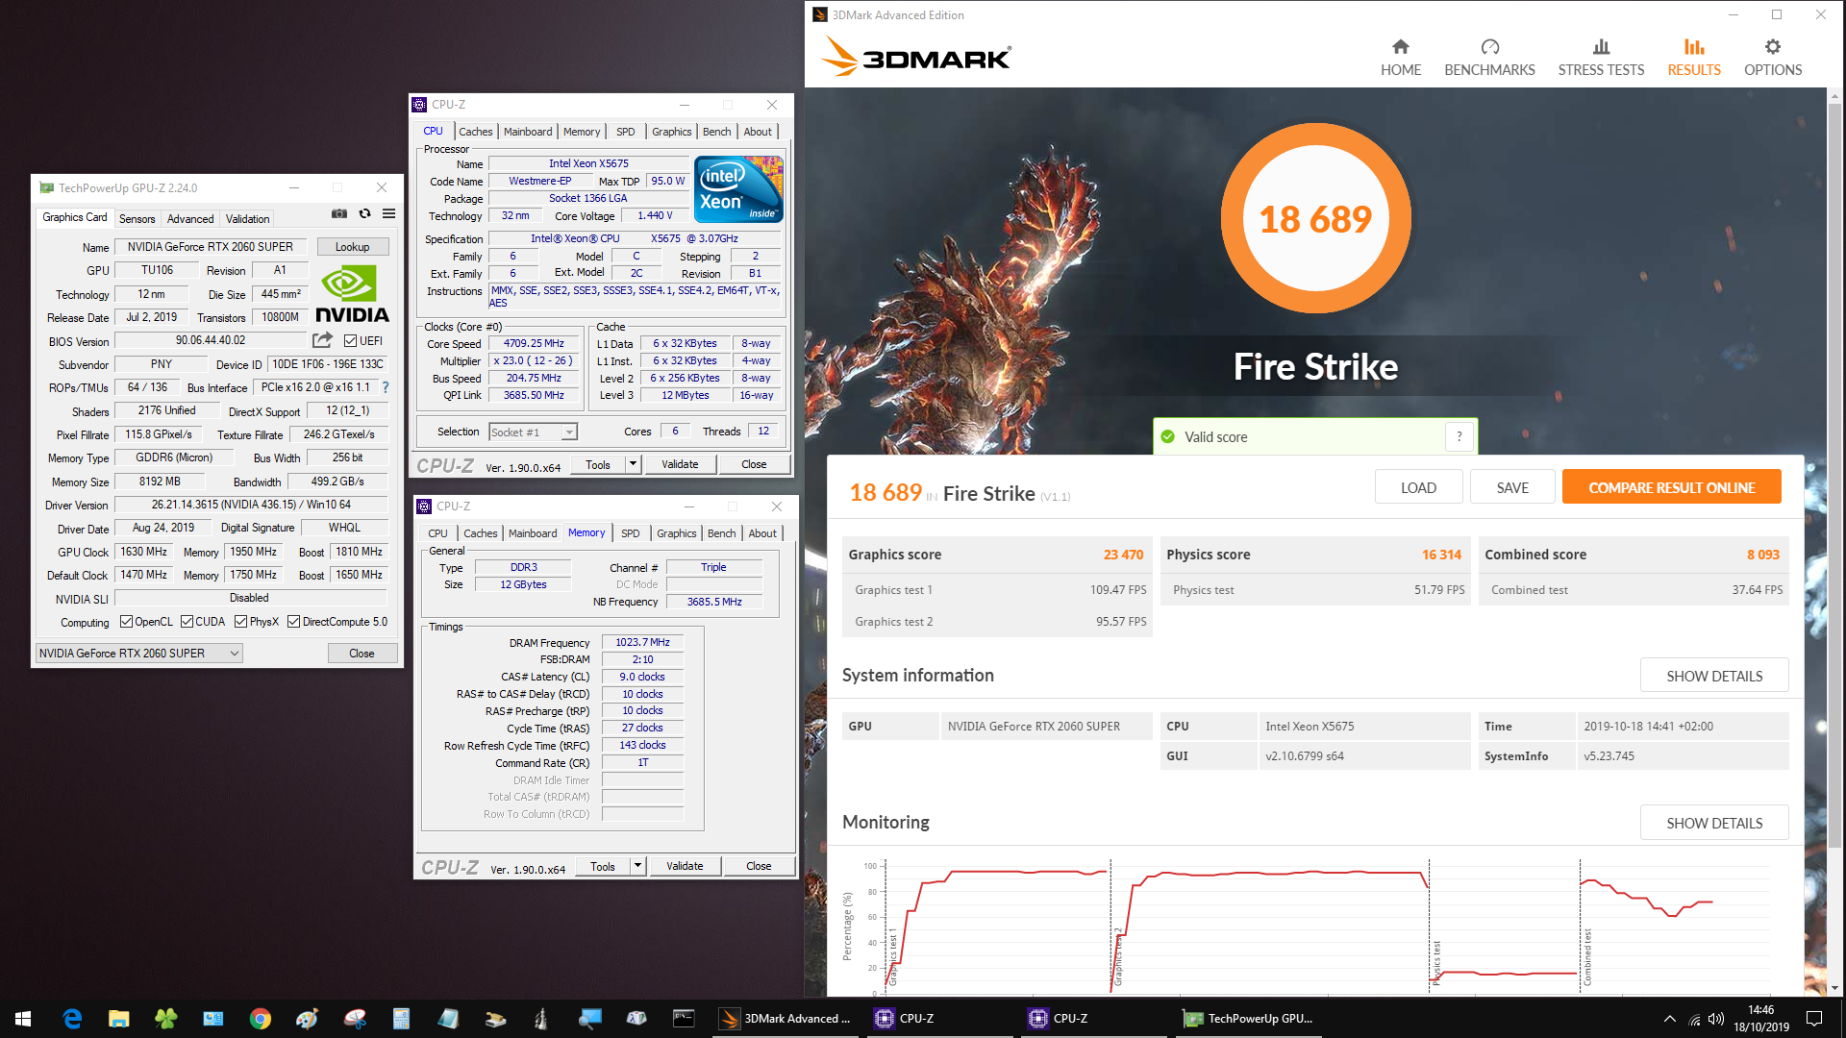Click Close button in GPU-Z window
This screenshot has width=1846, height=1038.
point(362,654)
